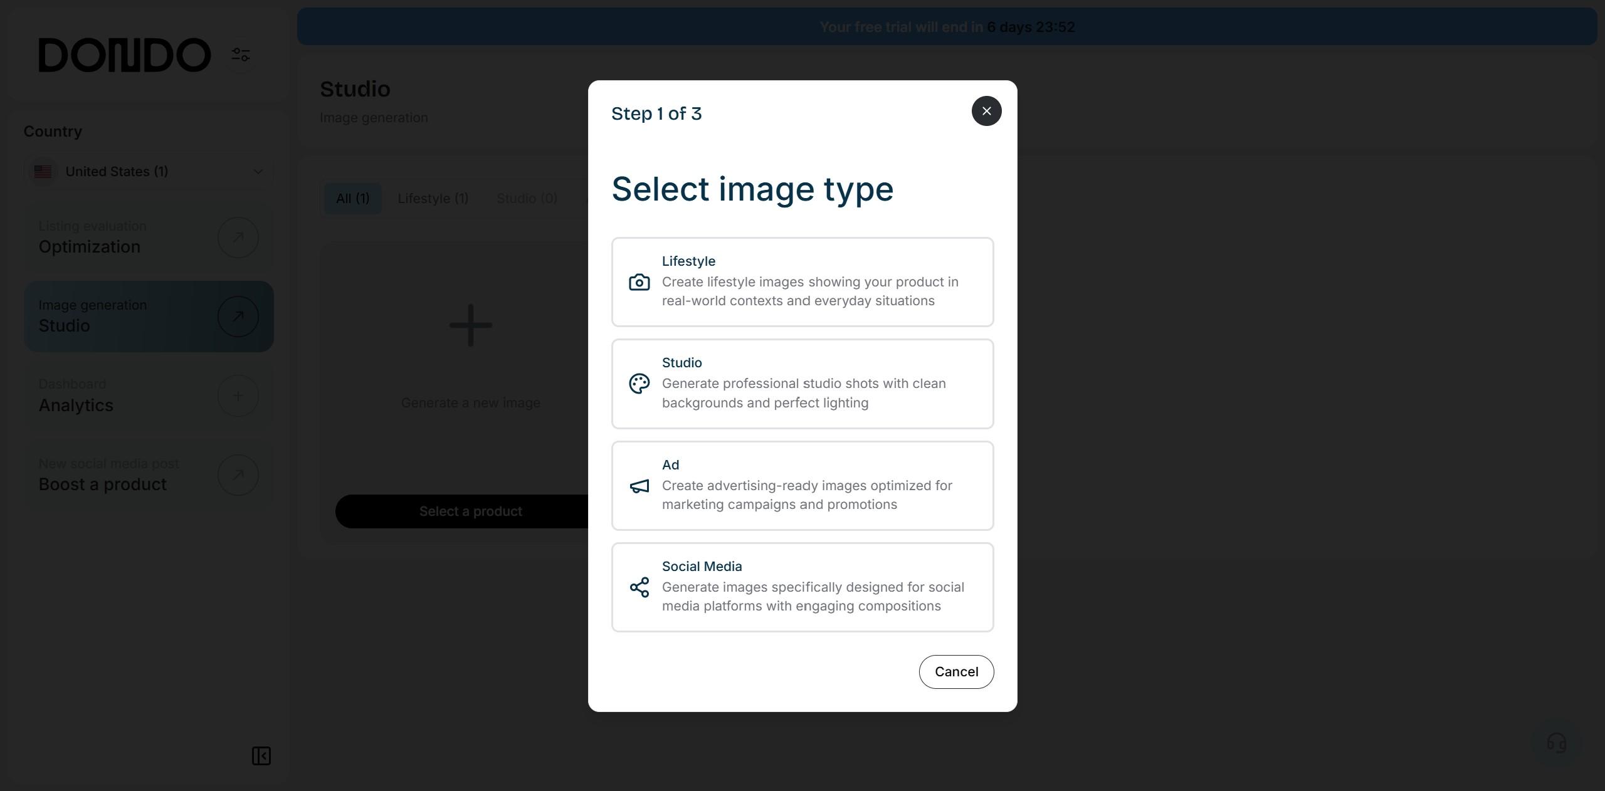The height and width of the screenshot is (791, 1605).
Task: Open the sliders settings icon beside logo
Action: pyautogui.click(x=241, y=55)
